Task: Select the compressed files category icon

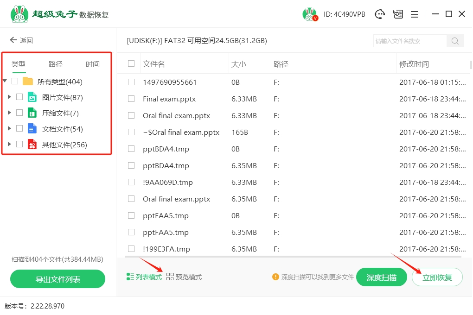Action: coord(32,113)
